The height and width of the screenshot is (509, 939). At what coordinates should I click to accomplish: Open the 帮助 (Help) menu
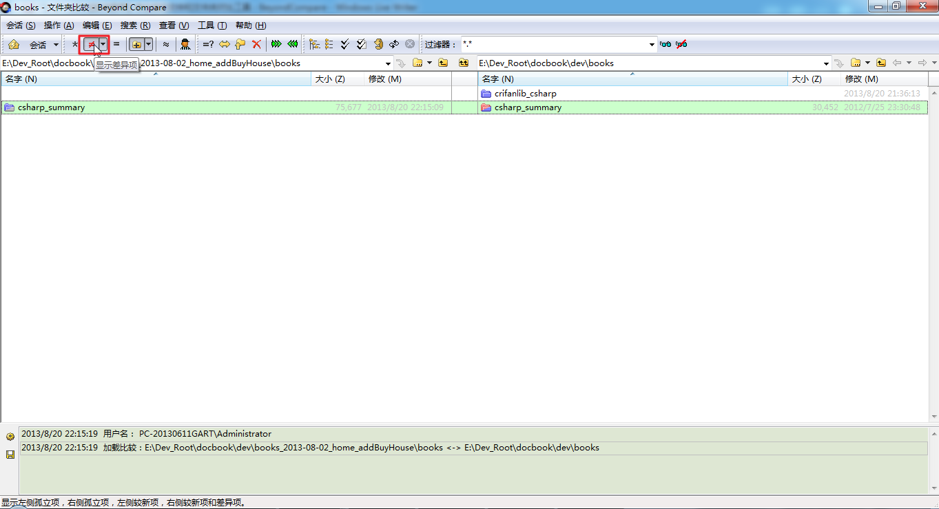pos(251,25)
